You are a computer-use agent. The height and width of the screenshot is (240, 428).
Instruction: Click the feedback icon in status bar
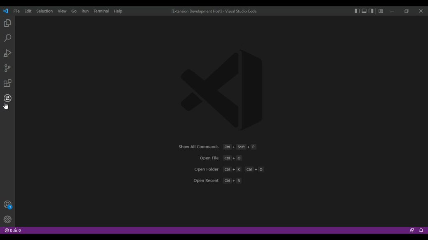coord(412,231)
